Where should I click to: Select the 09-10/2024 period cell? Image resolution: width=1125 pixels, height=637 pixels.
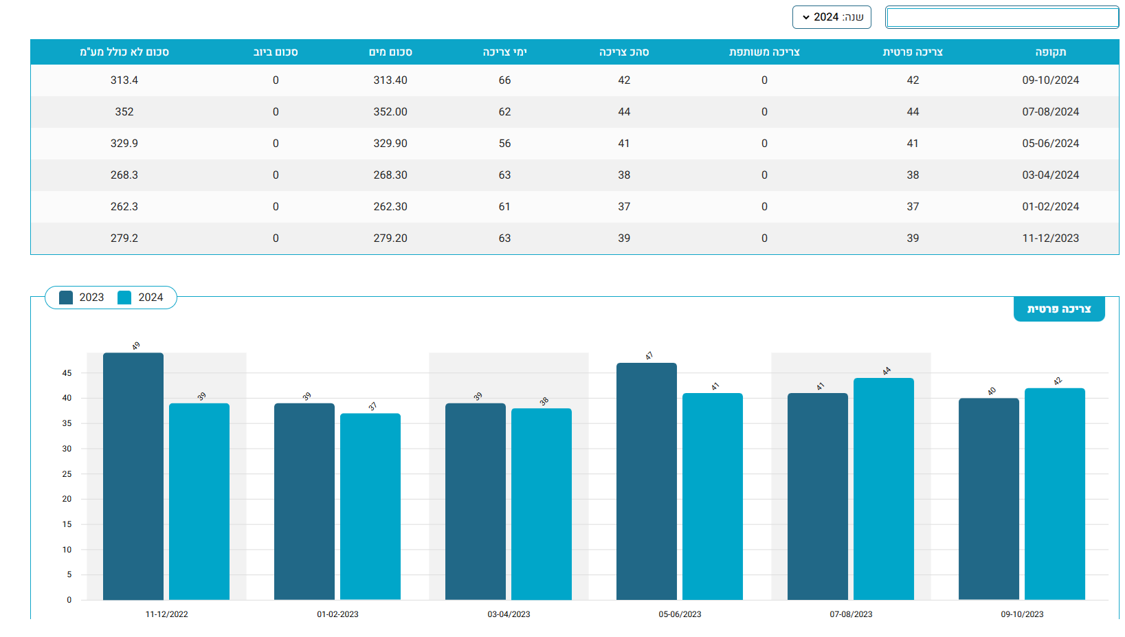point(1049,80)
